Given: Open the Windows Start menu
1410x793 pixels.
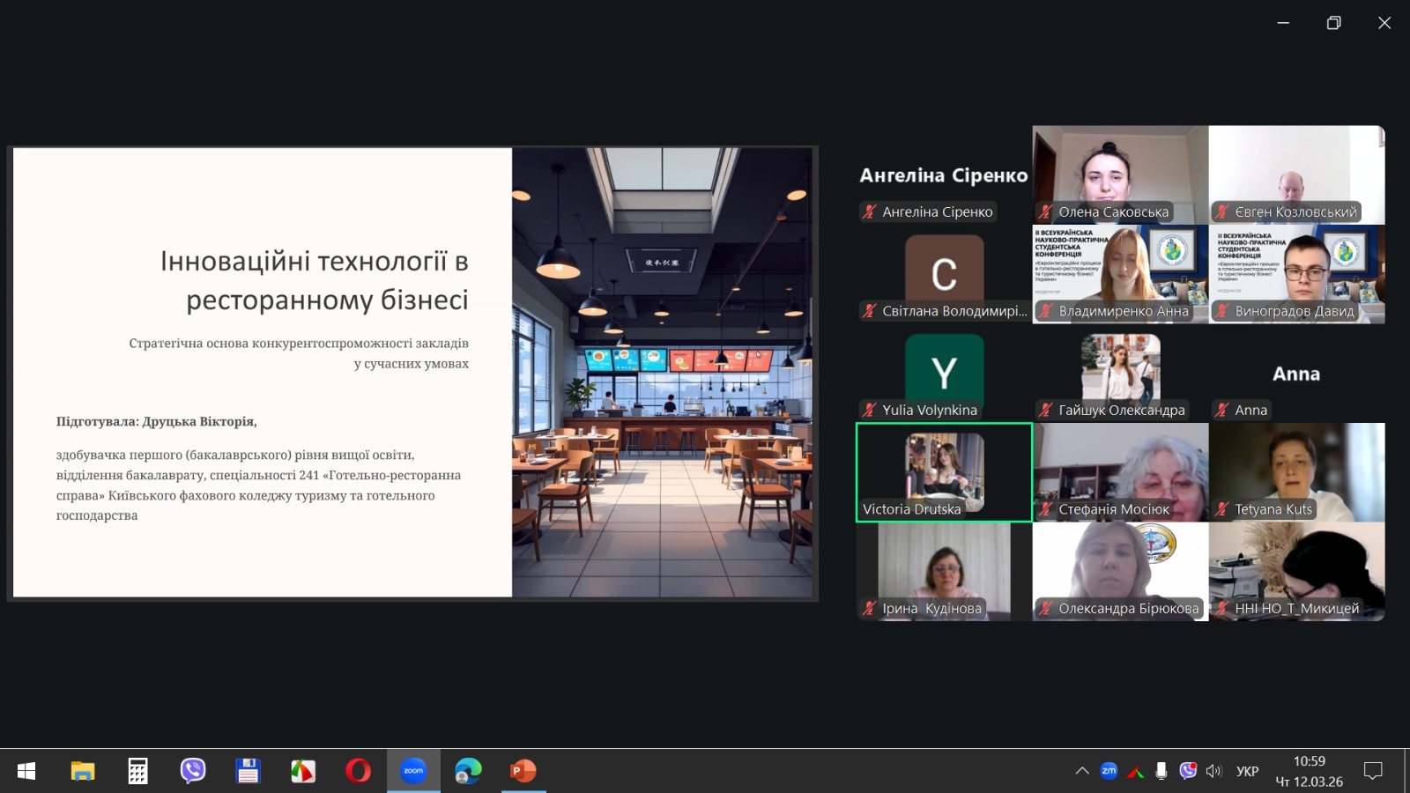Looking at the screenshot, I should pyautogui.click(x=26, y=771).
